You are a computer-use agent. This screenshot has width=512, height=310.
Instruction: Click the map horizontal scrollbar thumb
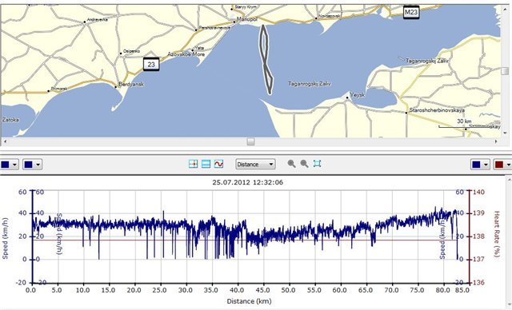coord(250,141)
